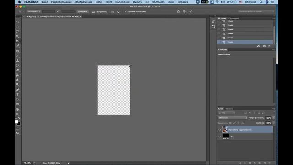
Task: Open the foreground color swatch
Action: click(16, 122)
